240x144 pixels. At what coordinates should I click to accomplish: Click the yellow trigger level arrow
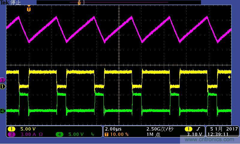click(x=229, y=77)
